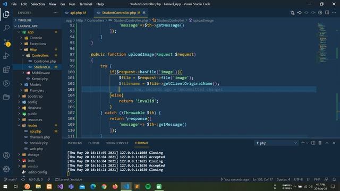Click taskbar clock showing 4:17 PM
340x191 pixels.
320,186
